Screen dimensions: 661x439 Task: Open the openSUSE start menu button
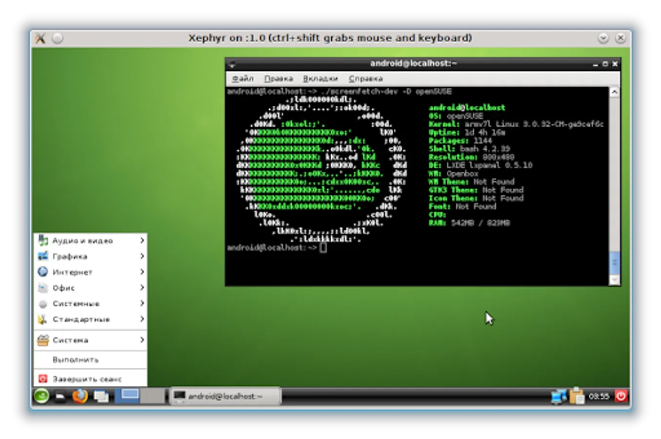pos(41,396)
